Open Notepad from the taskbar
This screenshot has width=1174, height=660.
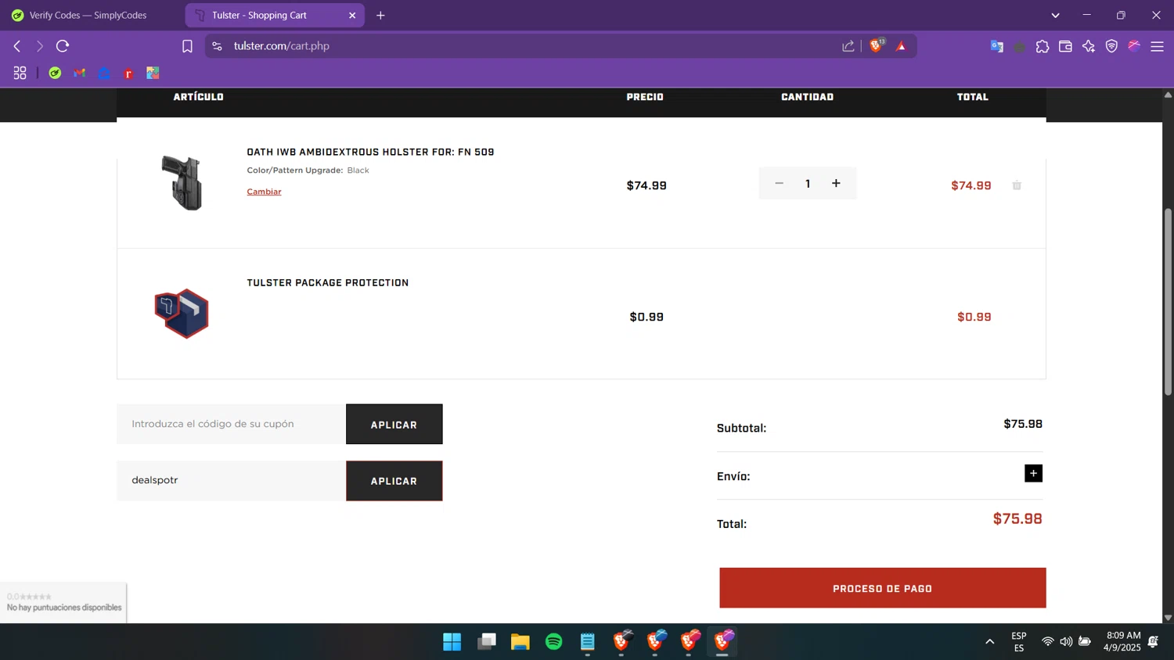[x=587, y=642]
